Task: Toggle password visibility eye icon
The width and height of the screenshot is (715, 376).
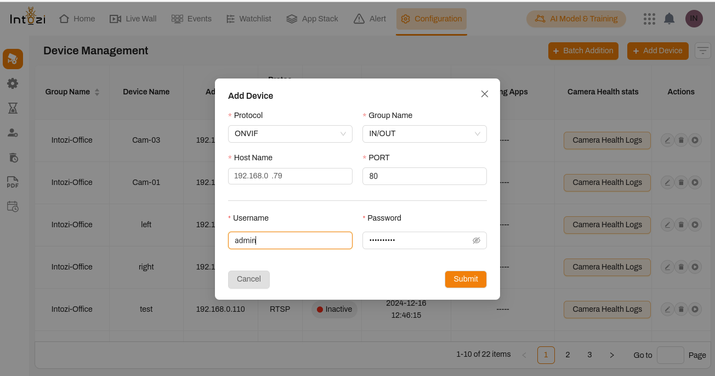Action: coord(476,240)
